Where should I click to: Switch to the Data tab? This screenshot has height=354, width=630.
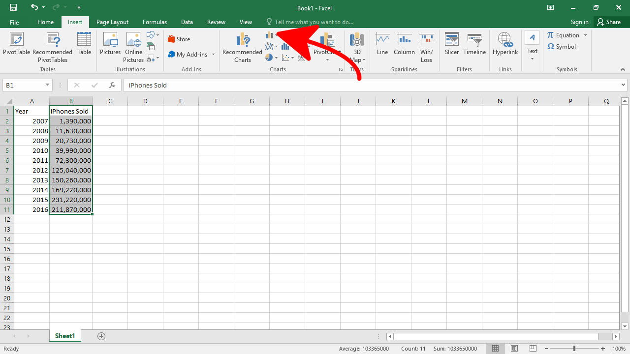point(187,22)
